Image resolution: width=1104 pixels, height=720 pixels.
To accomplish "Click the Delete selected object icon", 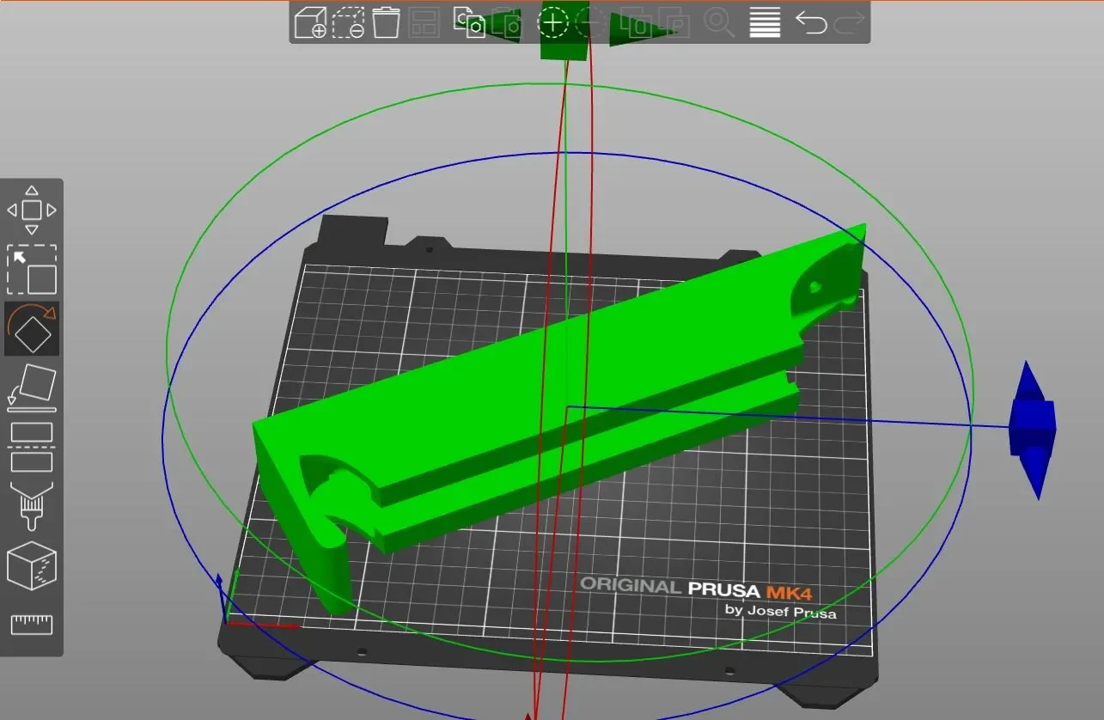I will click(x=349, y=22).
